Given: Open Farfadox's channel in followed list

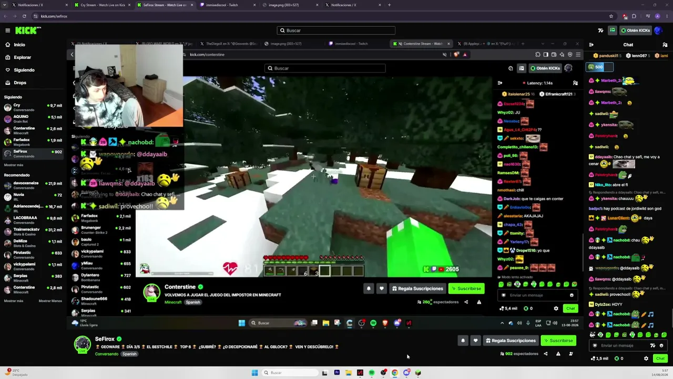Looking at the screenshot, I should click(x=32, y=141).
